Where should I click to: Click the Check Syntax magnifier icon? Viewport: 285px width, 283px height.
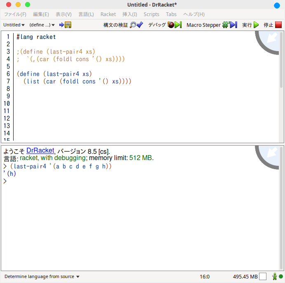pyautogui.click(x=133, y=25)
